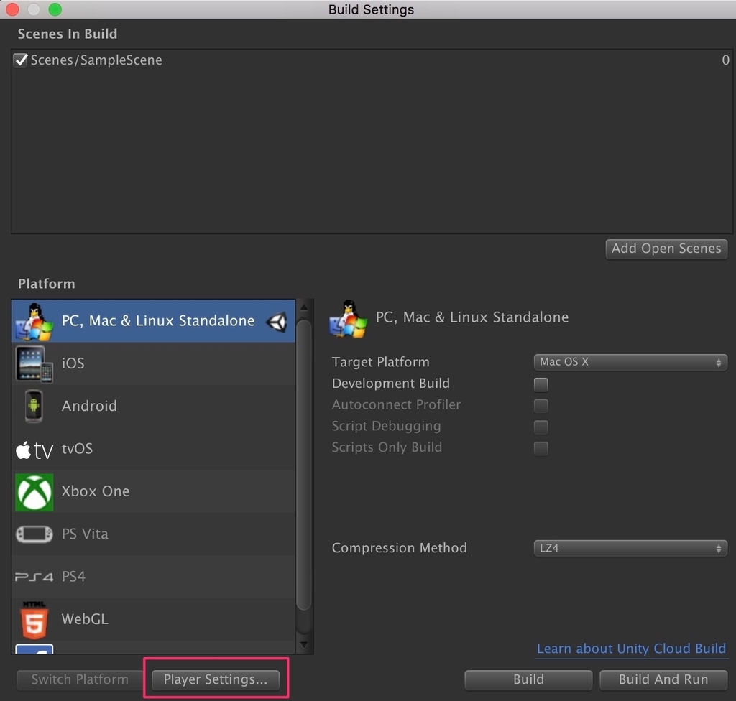
Task: Click the Build button
Action: tap(528, 679)
